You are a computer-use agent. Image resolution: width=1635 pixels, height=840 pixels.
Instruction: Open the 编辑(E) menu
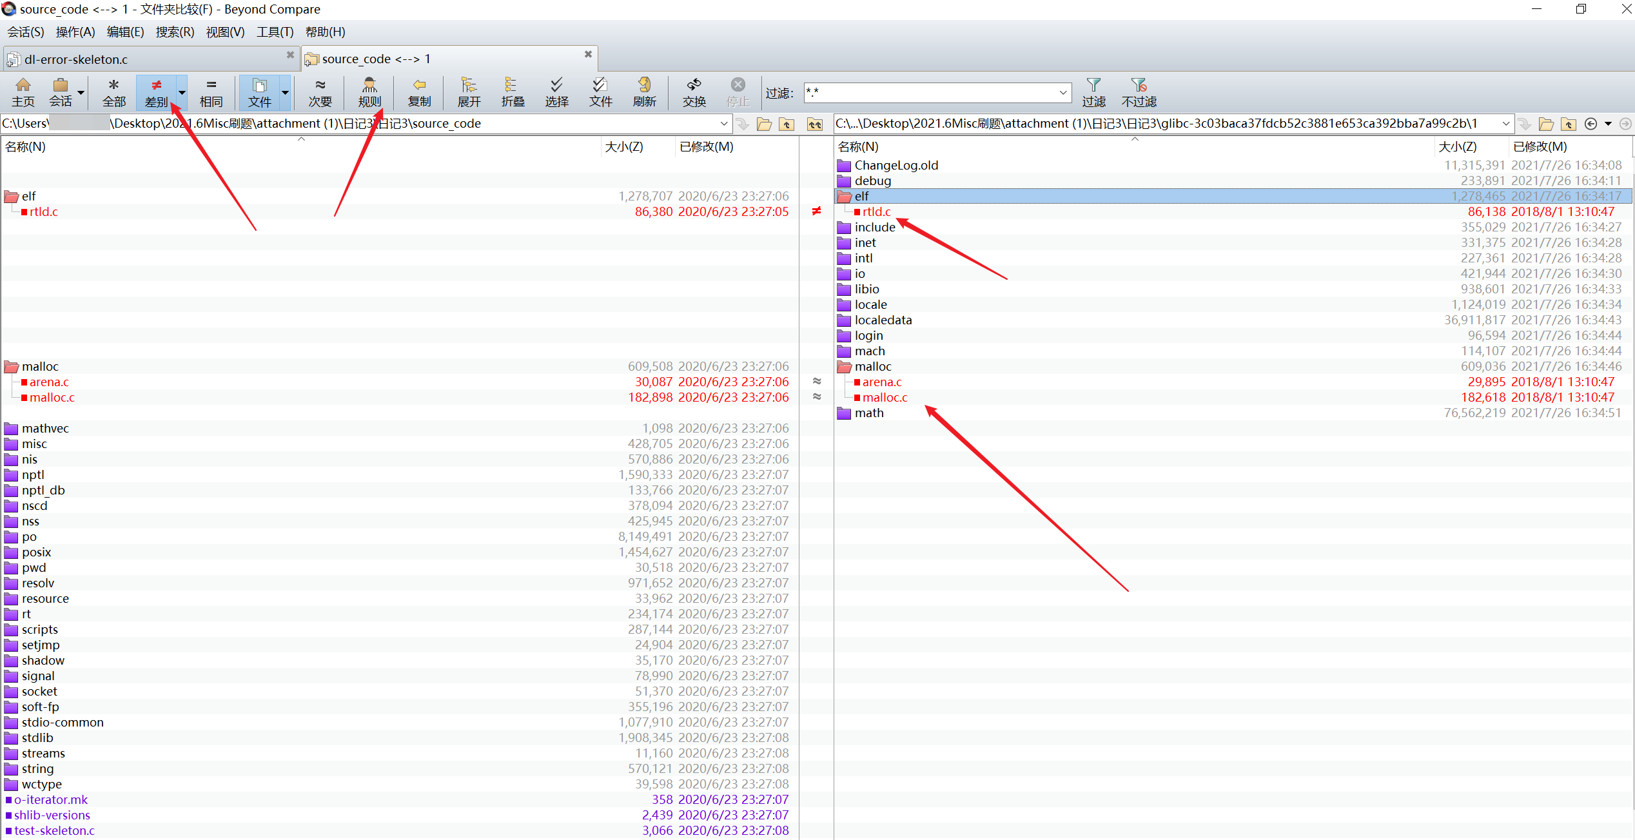click(125, 32)
